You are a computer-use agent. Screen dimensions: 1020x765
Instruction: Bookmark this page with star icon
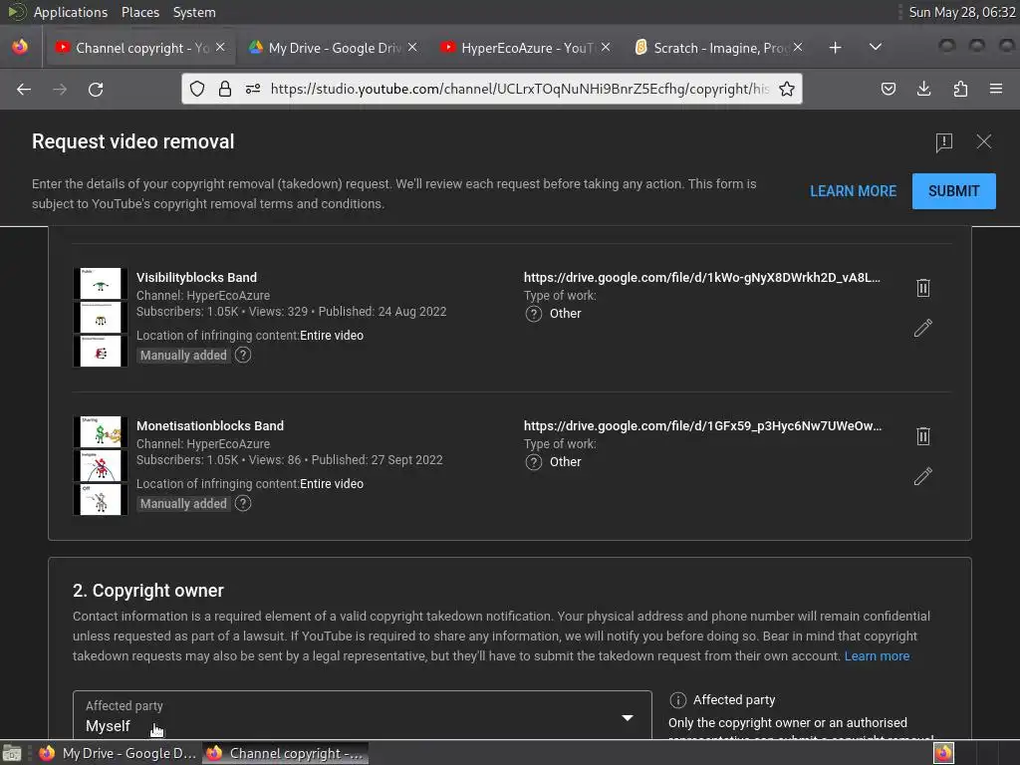pos(787,89)
